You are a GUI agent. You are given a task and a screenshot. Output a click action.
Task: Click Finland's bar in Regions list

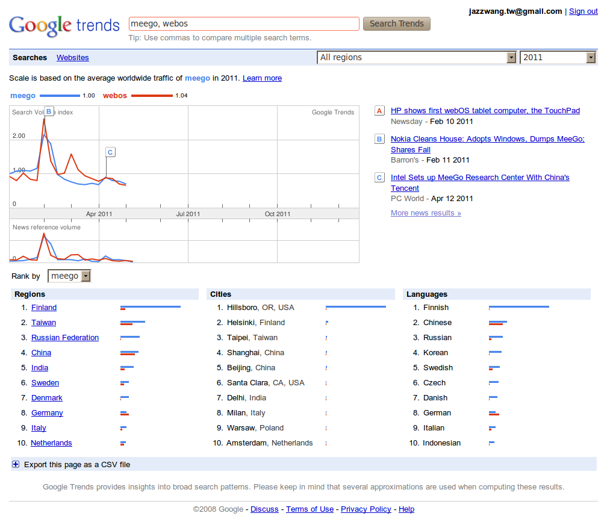tap(151, 308)
